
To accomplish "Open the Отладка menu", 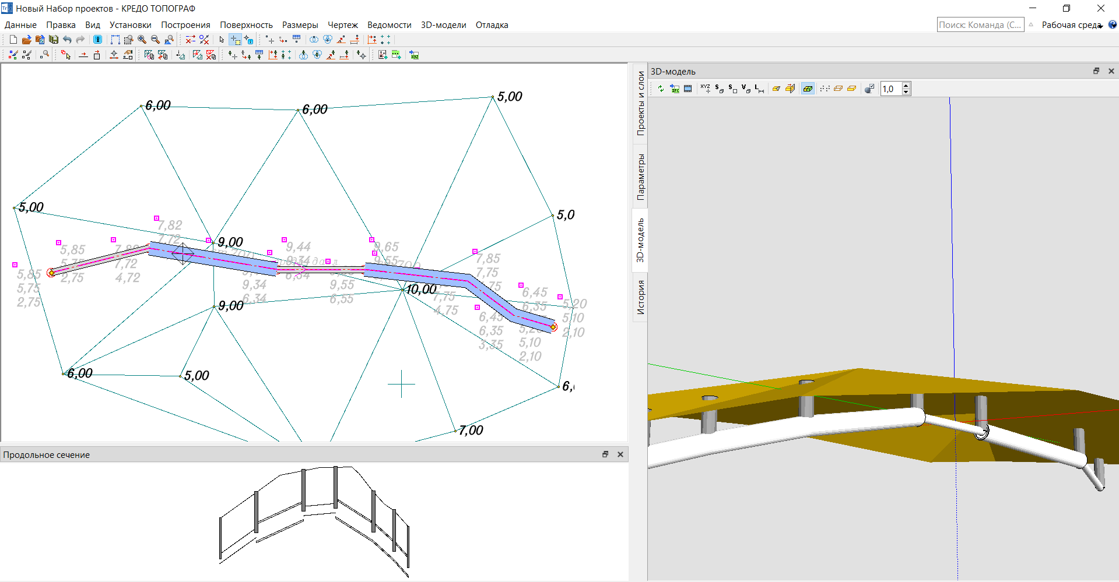I will (492, 25).
